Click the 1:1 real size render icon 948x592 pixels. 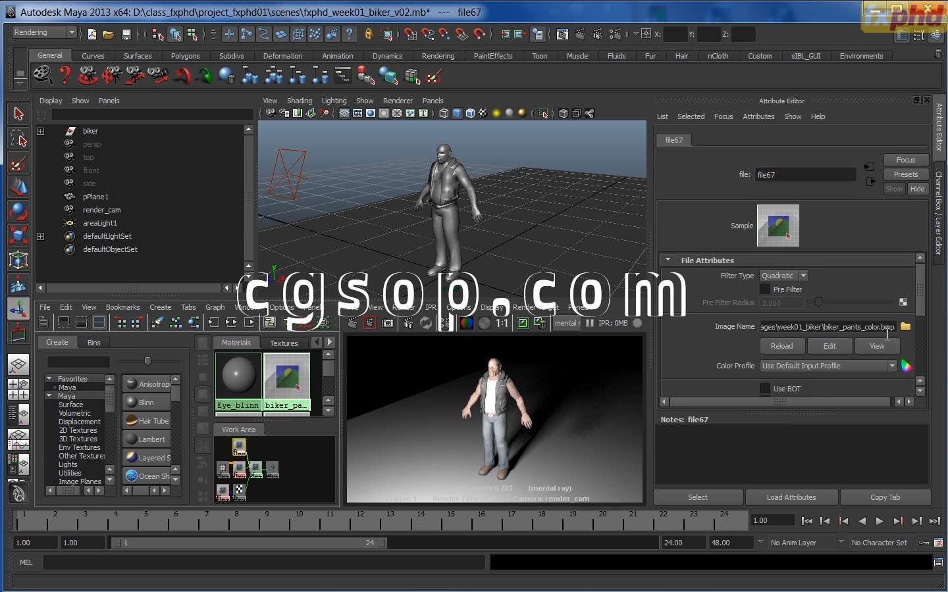(x=502, y=323)
